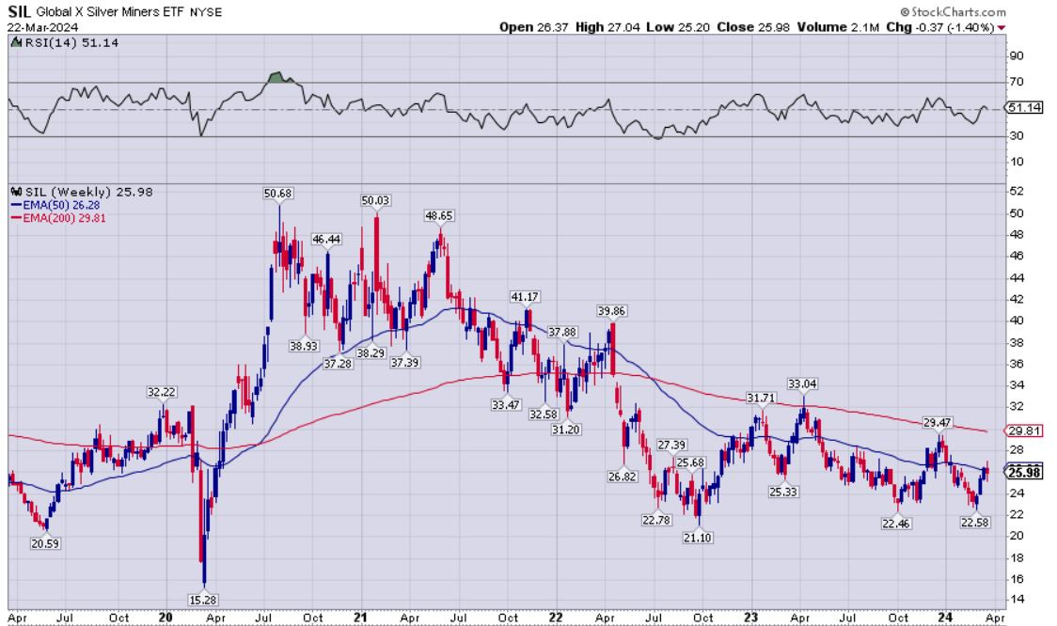Click the 22-Mar-2024 date label

coord(42,27)
